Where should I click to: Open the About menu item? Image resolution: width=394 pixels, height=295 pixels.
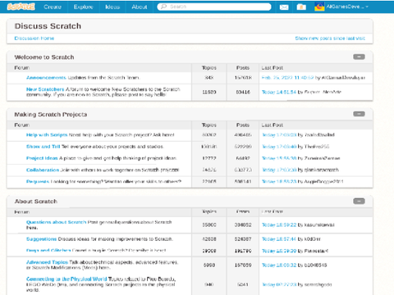(x=140, y=7)
